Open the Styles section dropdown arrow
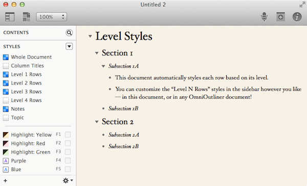This screenshot has height=186, width=307. pyautogui.click(x=69, y=47)
